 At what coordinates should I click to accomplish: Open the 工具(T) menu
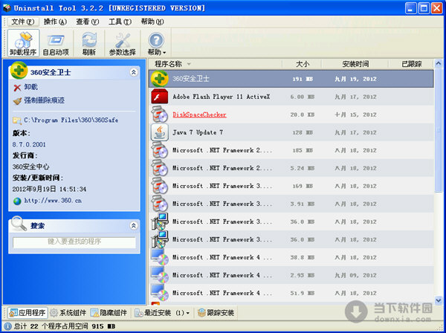pos(120,22)
